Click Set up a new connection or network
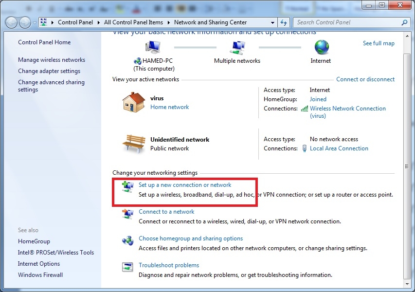Viewport: 415px width, 292px height. coord(185,185)
